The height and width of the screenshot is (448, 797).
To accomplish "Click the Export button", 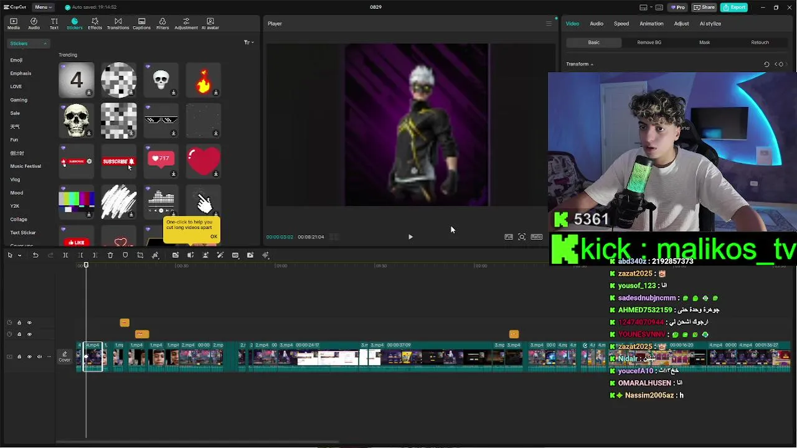I will click(734, 7).
